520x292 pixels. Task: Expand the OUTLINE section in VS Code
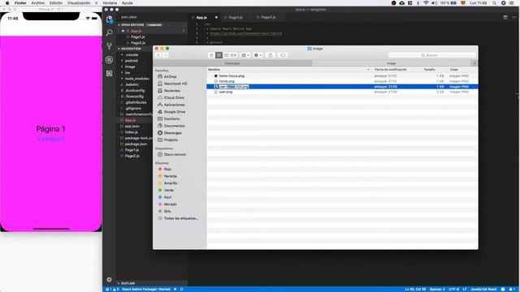click(128, 283)
